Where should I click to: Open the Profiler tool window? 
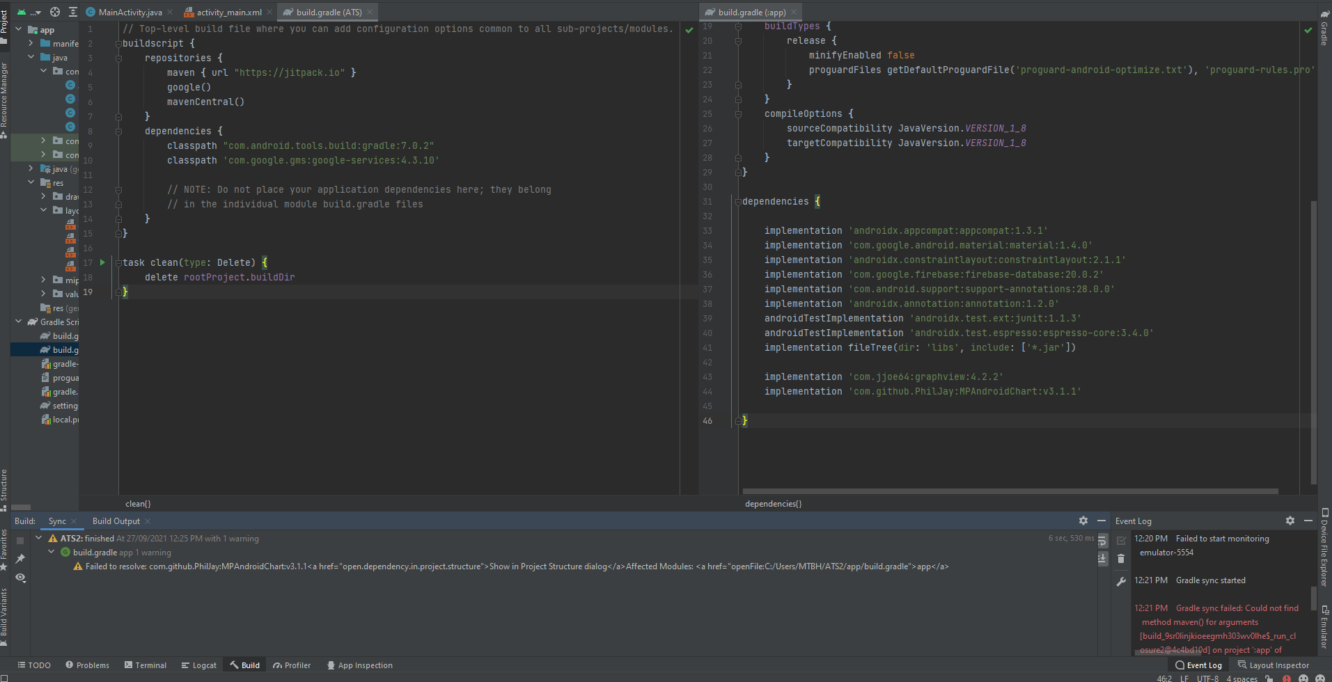click(292, 665)
